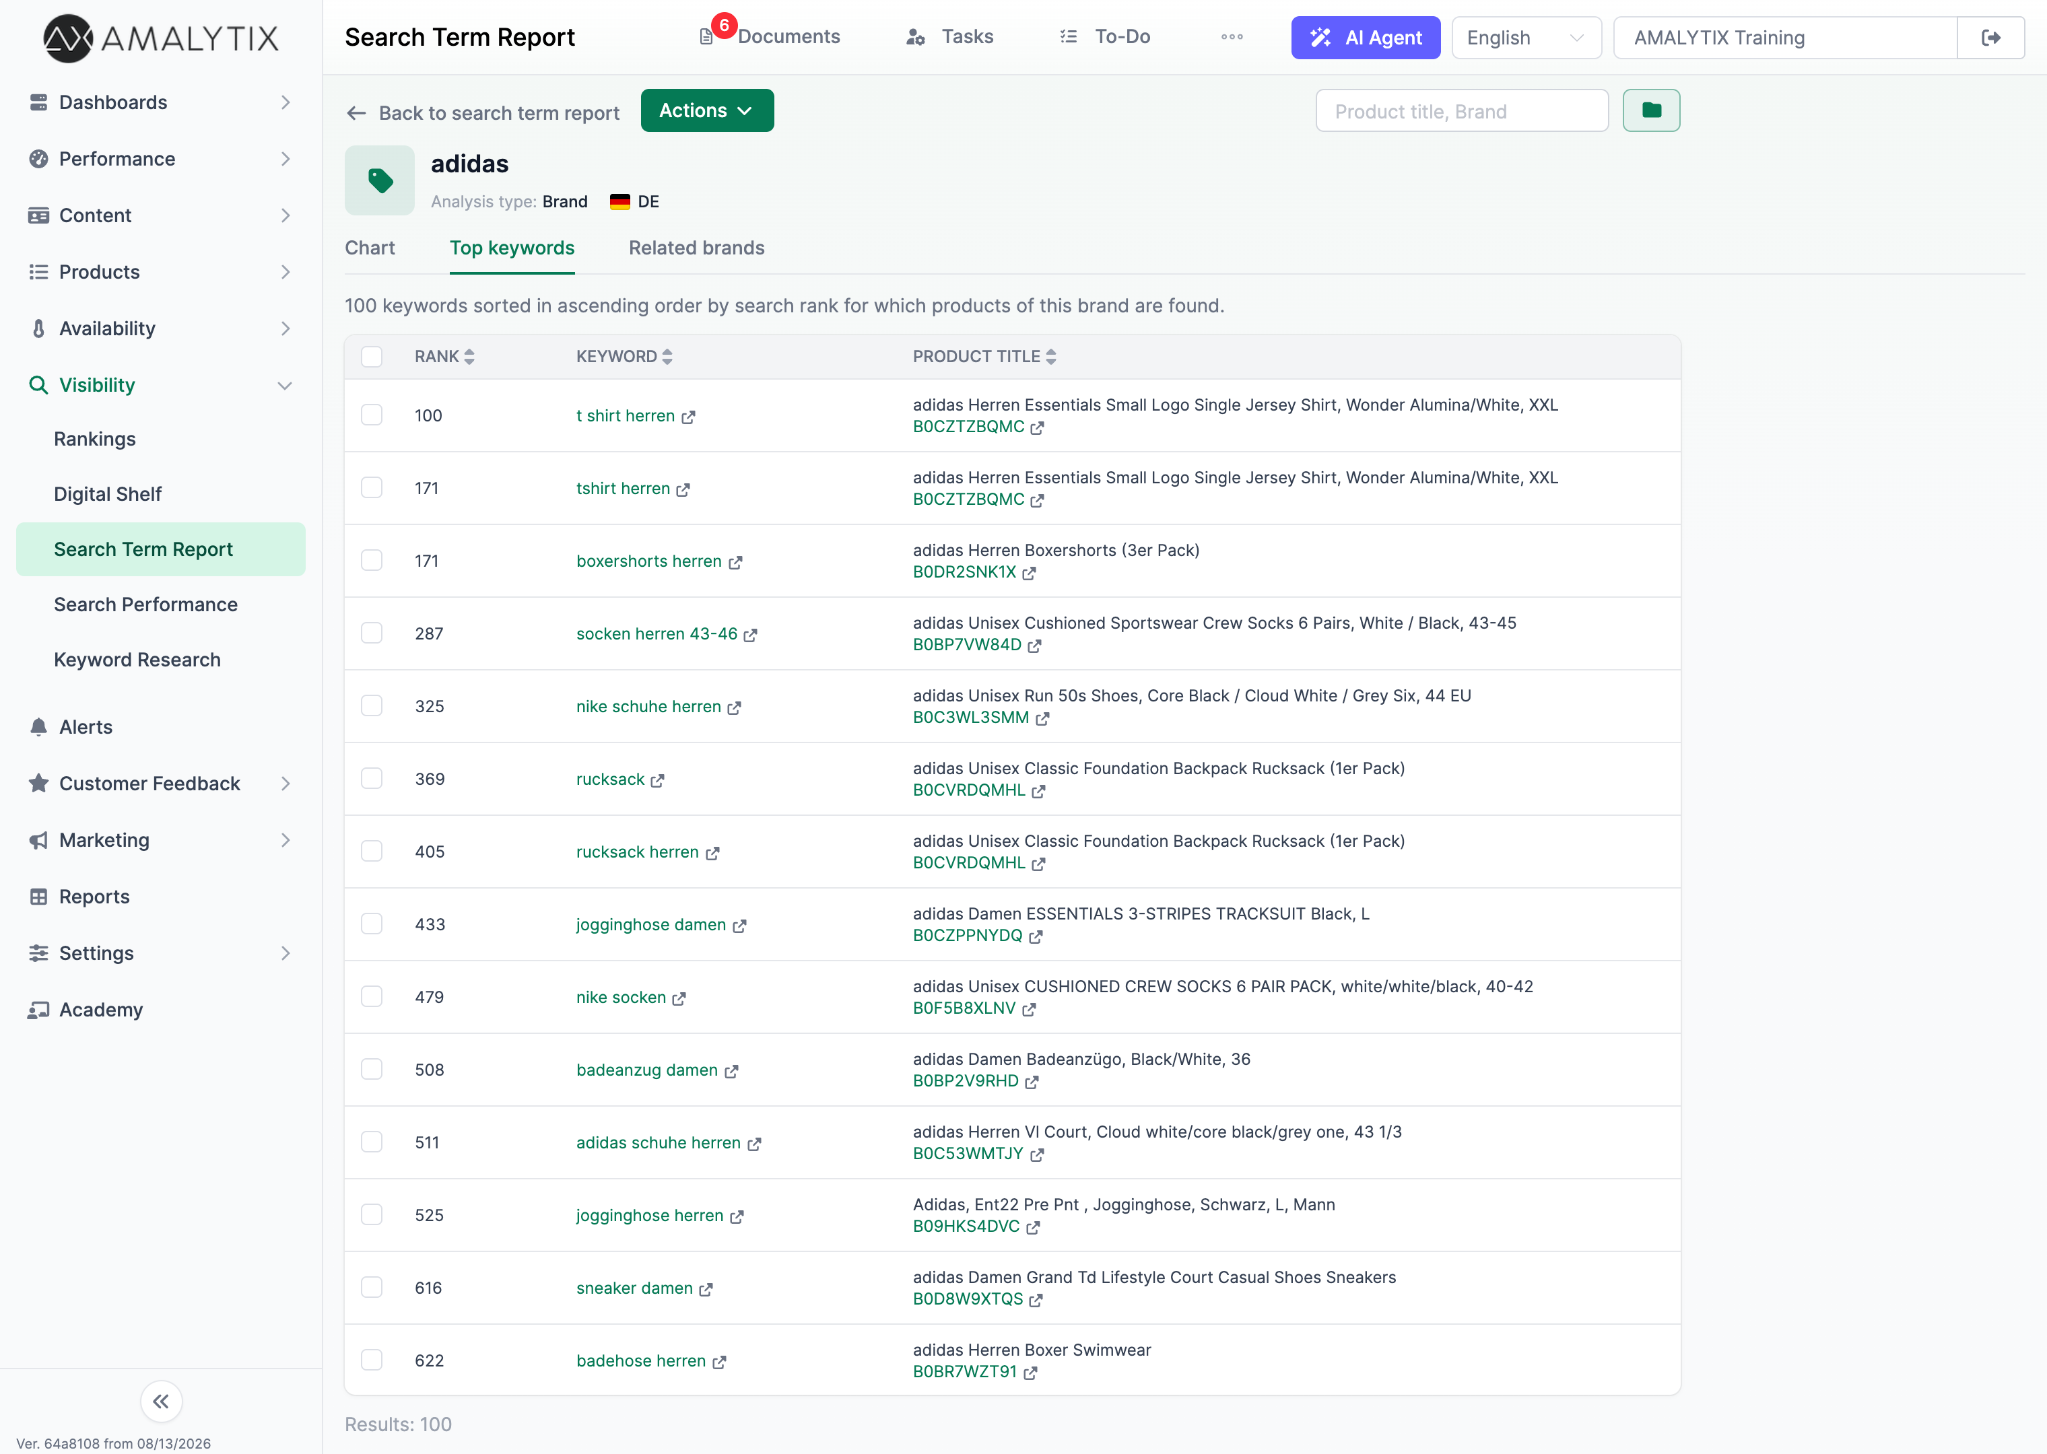Expand the Customer Feedback menu
This screenshot has width=2047, height=1454.
(x=161, y=784)
